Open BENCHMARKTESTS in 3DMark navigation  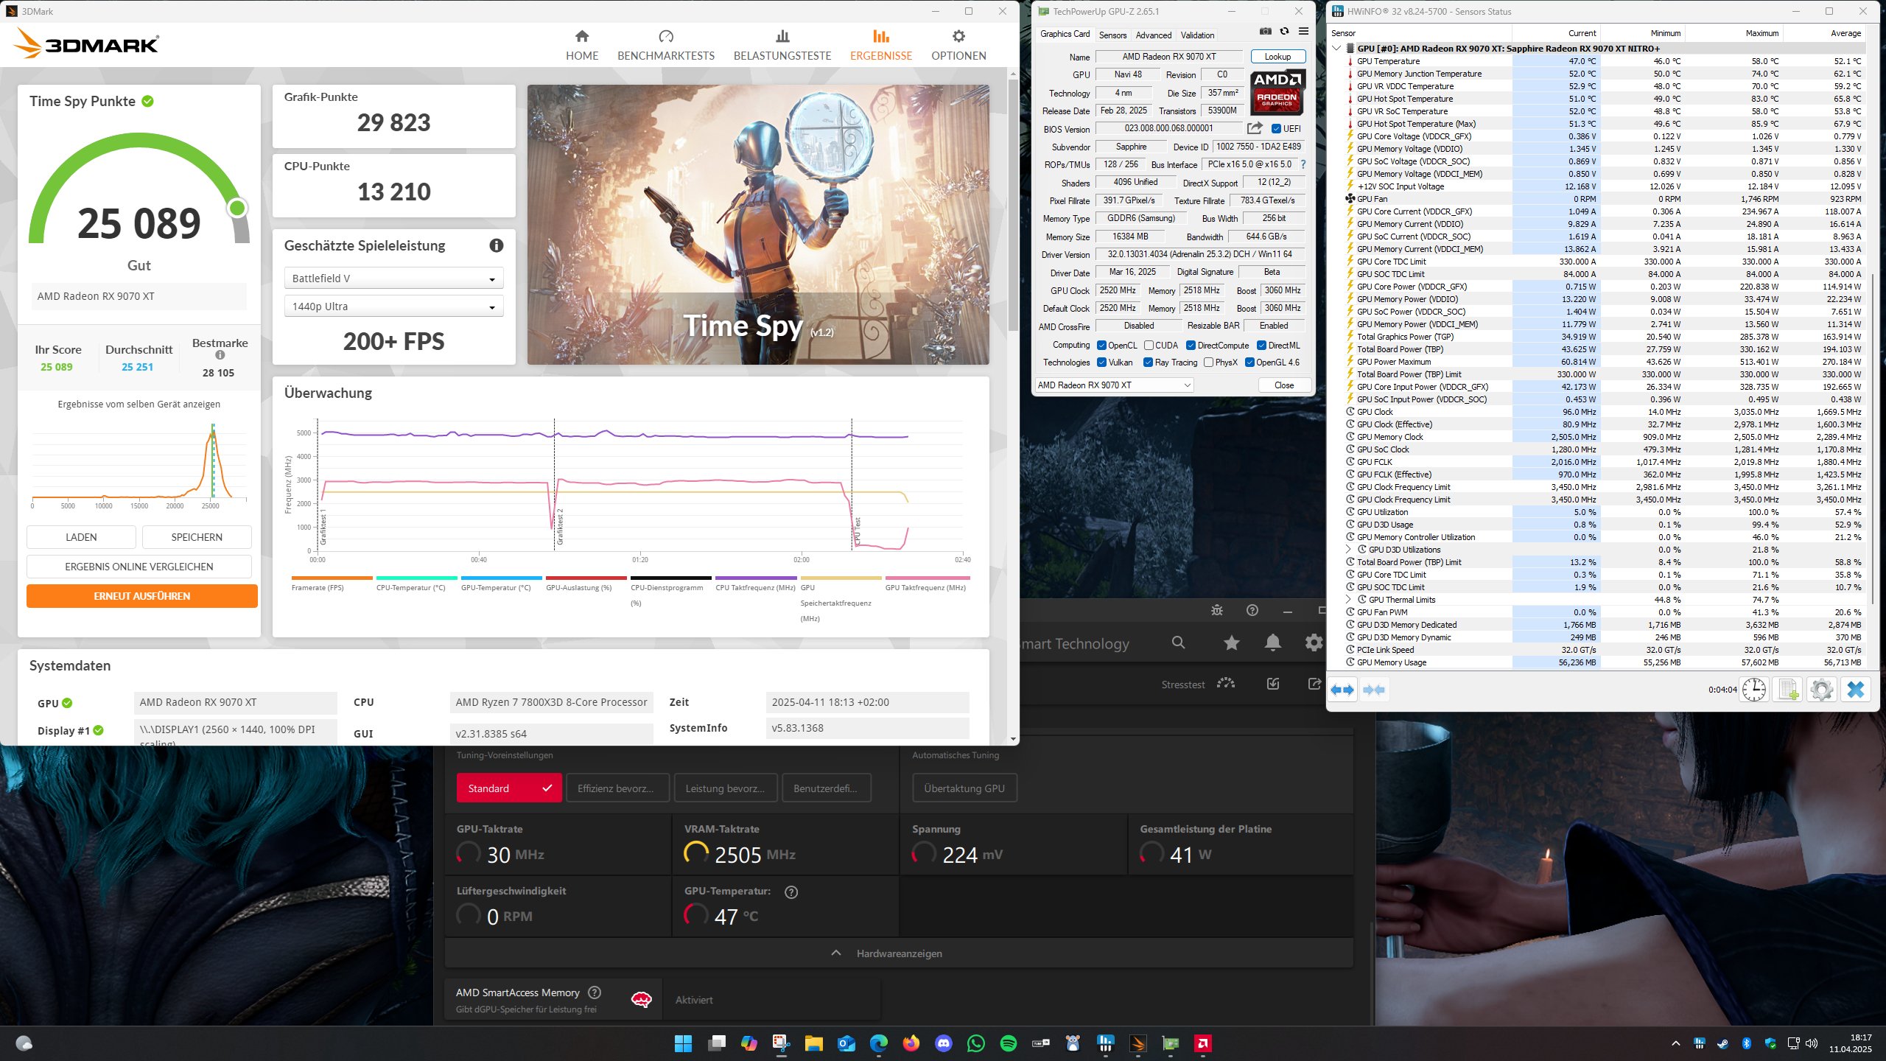click(665, 45)
